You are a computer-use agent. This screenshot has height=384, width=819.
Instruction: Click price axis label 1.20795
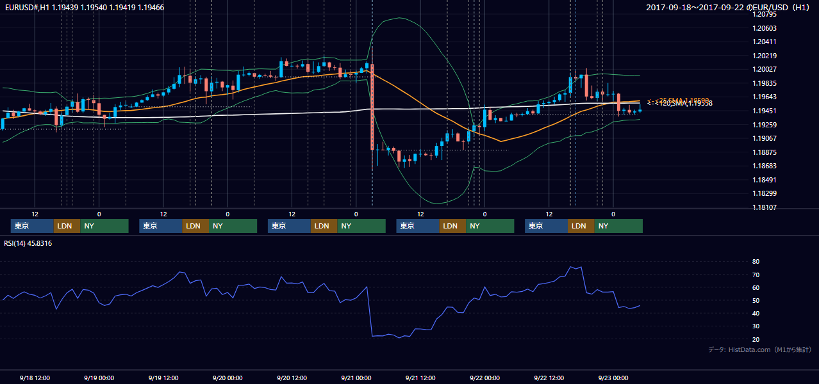click(765, 14)
